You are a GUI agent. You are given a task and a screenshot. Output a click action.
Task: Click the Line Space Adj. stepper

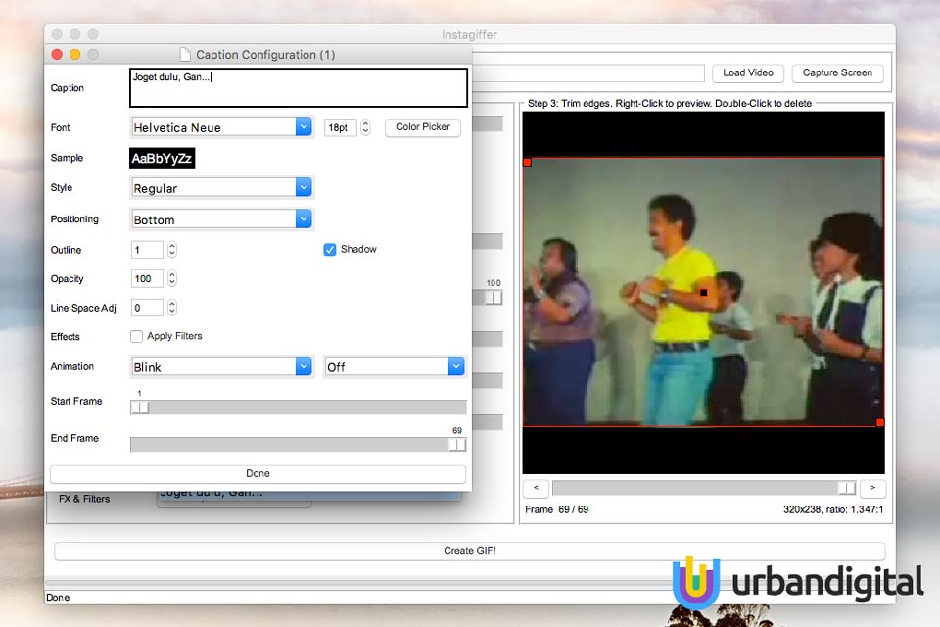[172, 308]
